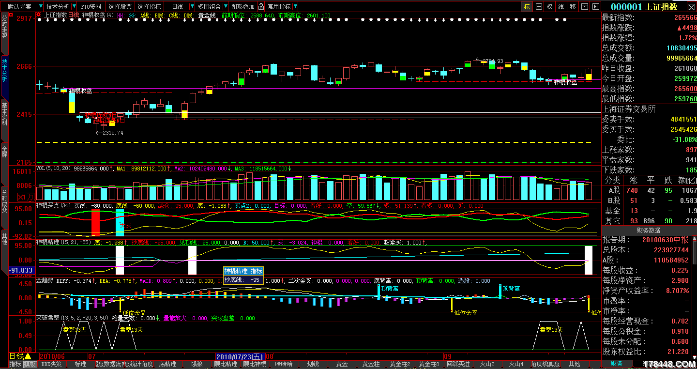Click 选择股票 to choose a stock
The image size is (697, 369).
(120, 7)
